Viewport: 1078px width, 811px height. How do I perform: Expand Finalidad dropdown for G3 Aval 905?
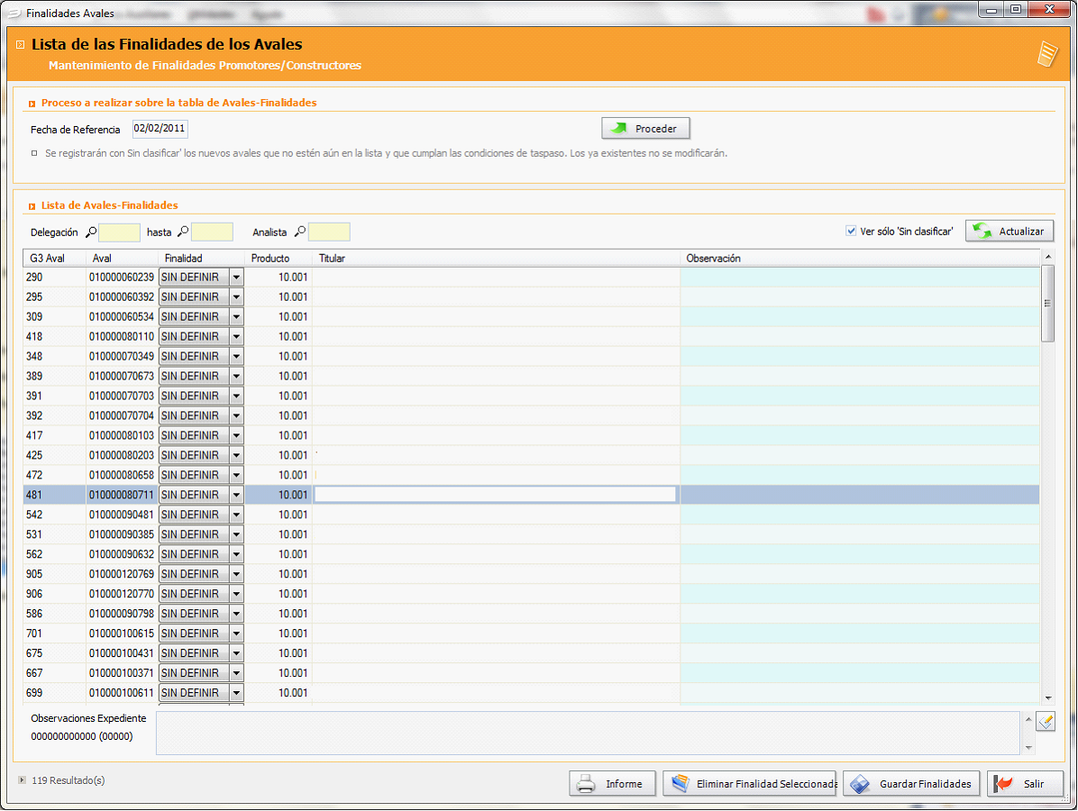[236, 575]
